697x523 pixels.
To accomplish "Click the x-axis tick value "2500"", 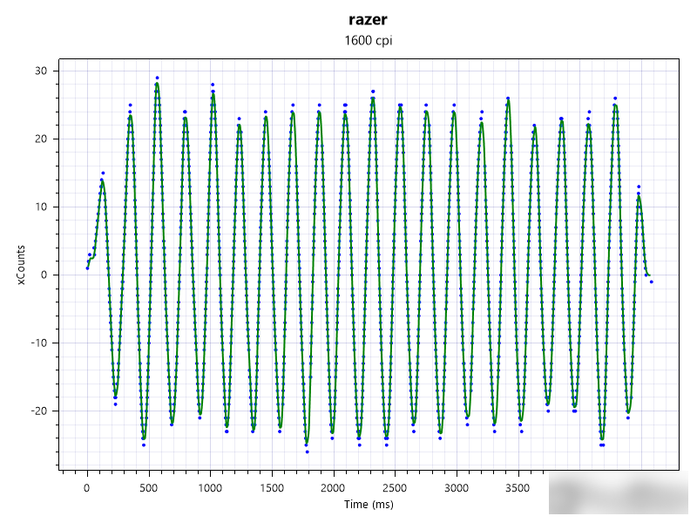I will (x=395, y=488).
